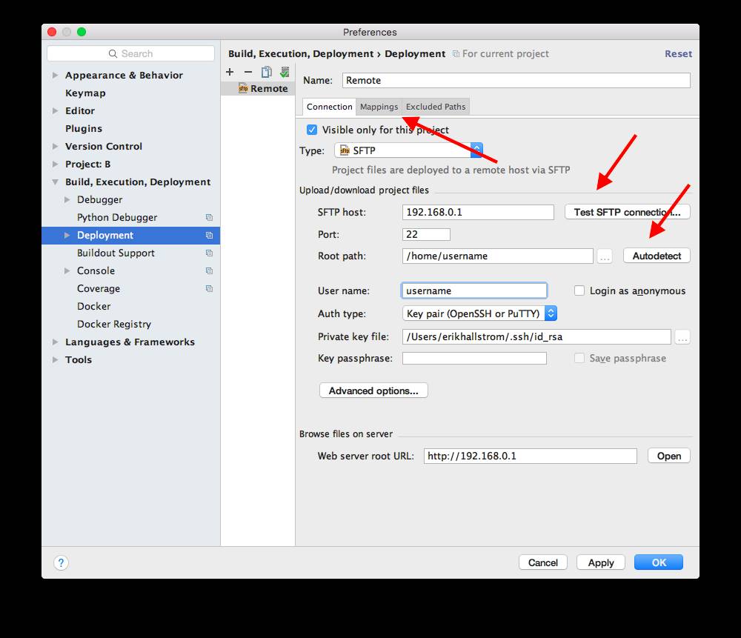Open Advanced options dialog
Screen dimensions: 741x638
point(373,391)
